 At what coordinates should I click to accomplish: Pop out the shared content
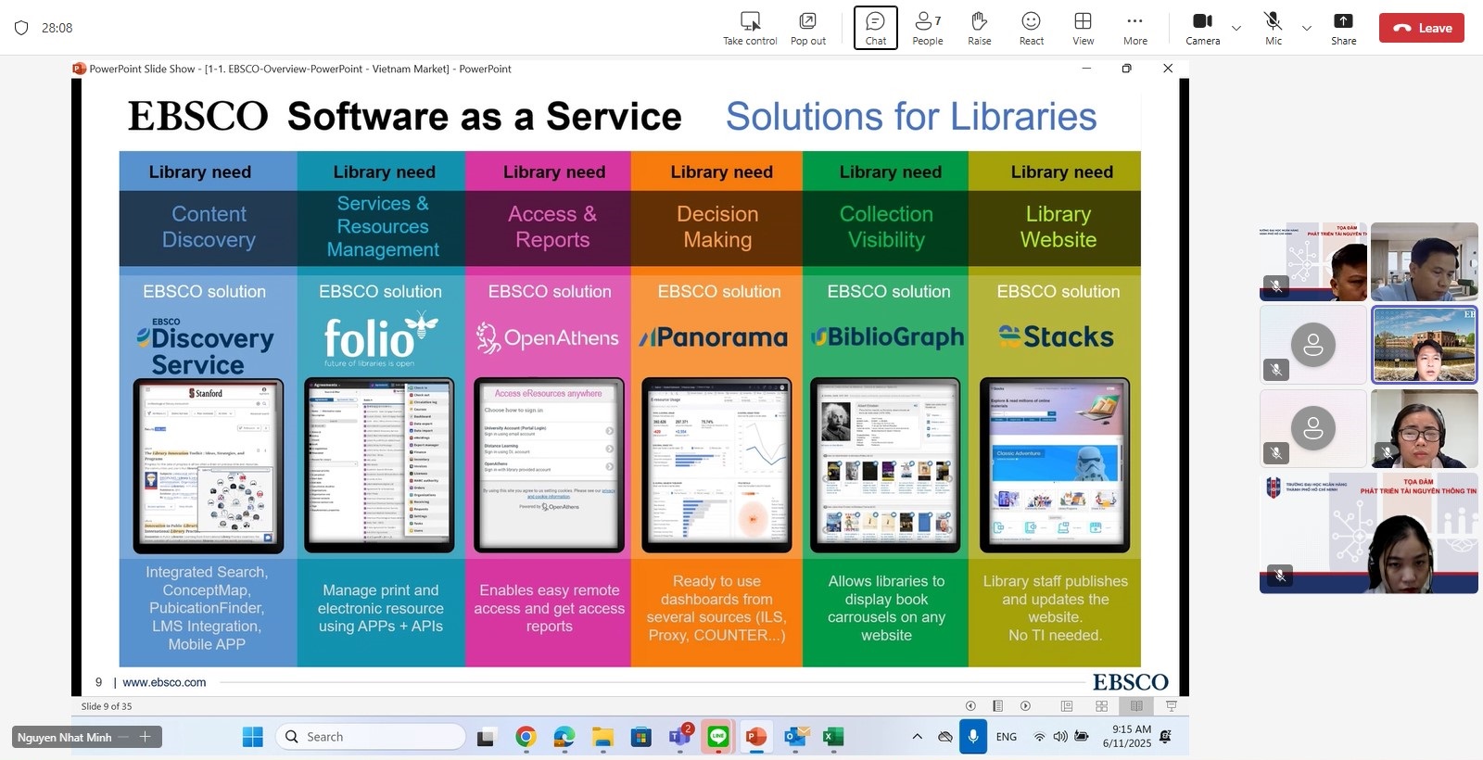(807, 28)
